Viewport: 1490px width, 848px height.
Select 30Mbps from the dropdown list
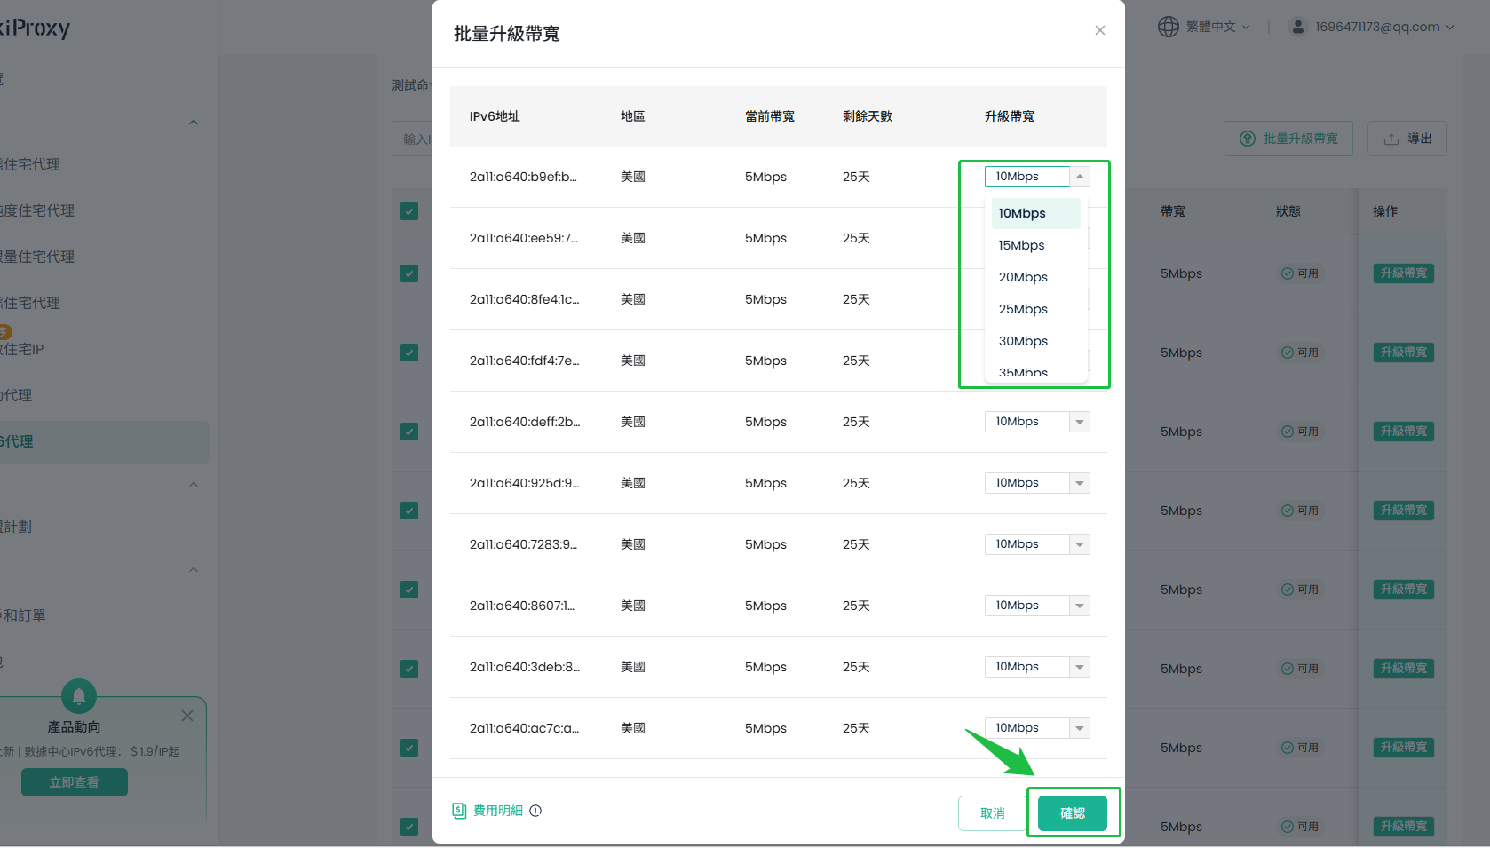point(1035,341)
